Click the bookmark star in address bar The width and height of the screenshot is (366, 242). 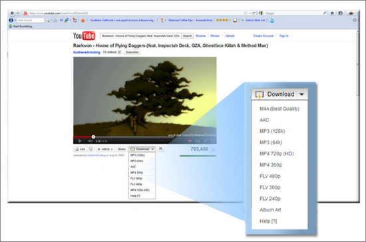pos(246,13)
